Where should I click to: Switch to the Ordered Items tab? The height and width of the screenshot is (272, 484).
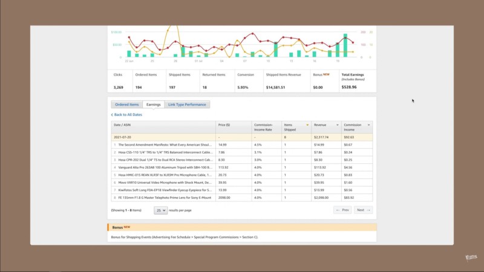click(127, 105)
